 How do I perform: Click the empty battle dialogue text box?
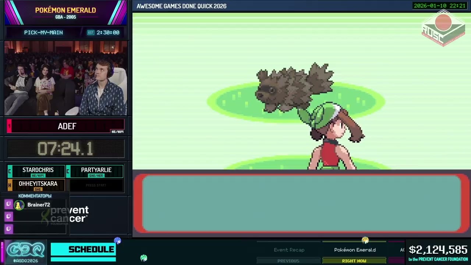(x=301, y=204)
